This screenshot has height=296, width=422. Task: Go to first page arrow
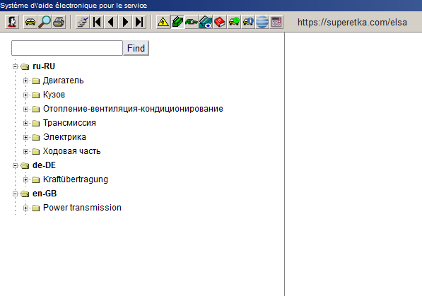coord(97,22)
